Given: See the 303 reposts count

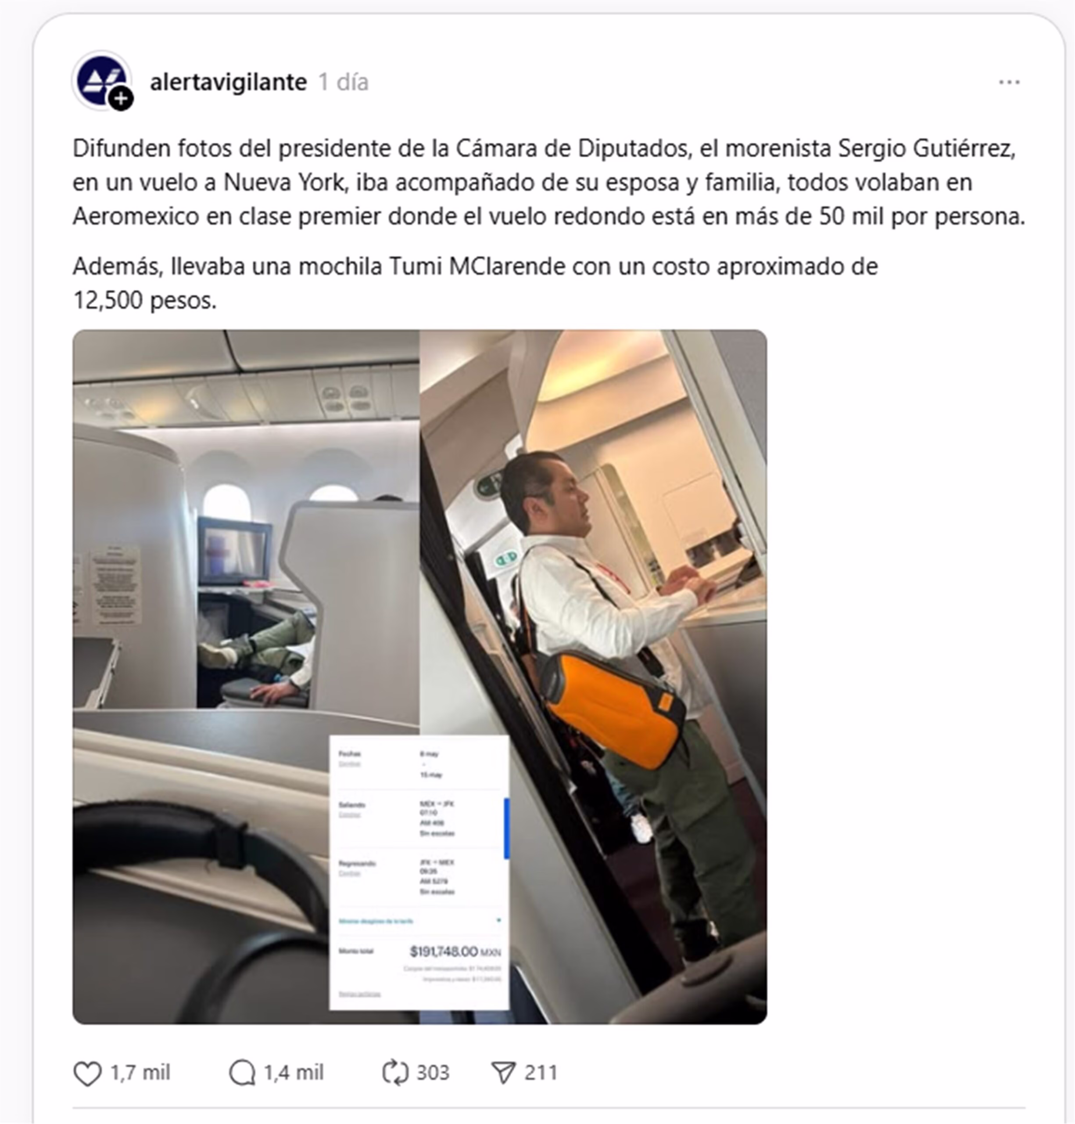Looking at the screenshot, I should [433, 1073].
